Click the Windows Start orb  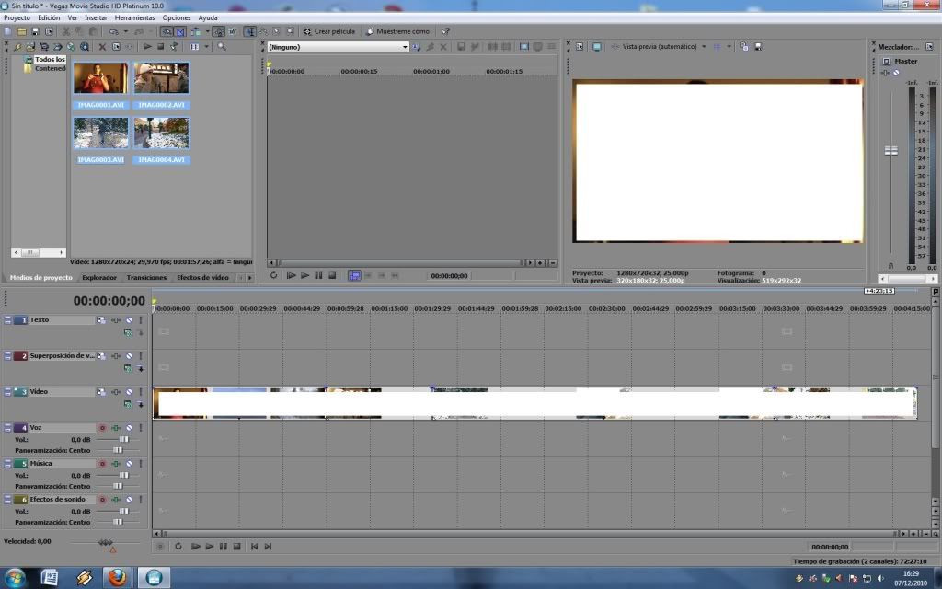(x=15, y=578)
